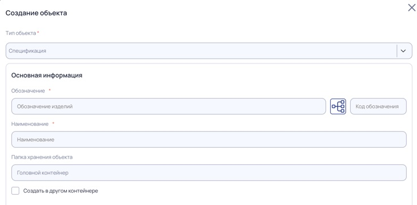The image size is (417, 205).
Task: Select the Наименование text field
Action: (208, 139)
